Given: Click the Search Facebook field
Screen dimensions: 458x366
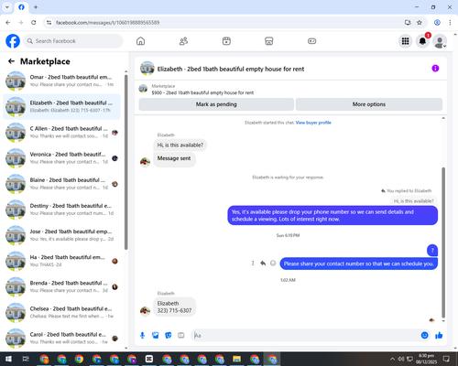Looking at the screenshot, I should click(x=73, y=41).
